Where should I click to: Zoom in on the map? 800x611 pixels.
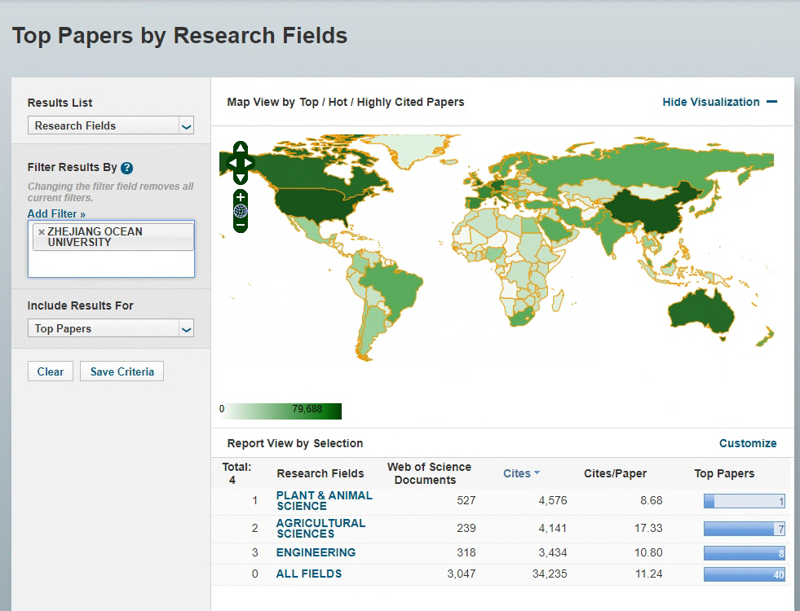pyautogui.click(x=240, y=197)
